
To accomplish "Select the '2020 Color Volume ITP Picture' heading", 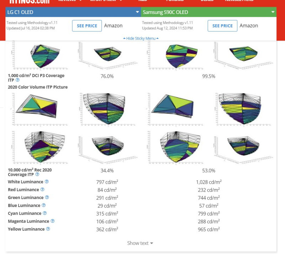I will [38, 87].
